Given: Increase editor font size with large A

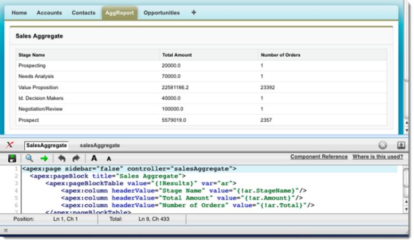Looking at the screenshot, I should 95,158.
